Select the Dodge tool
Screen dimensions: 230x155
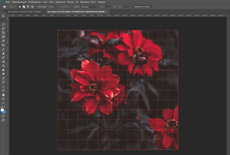tap(3, 74)
